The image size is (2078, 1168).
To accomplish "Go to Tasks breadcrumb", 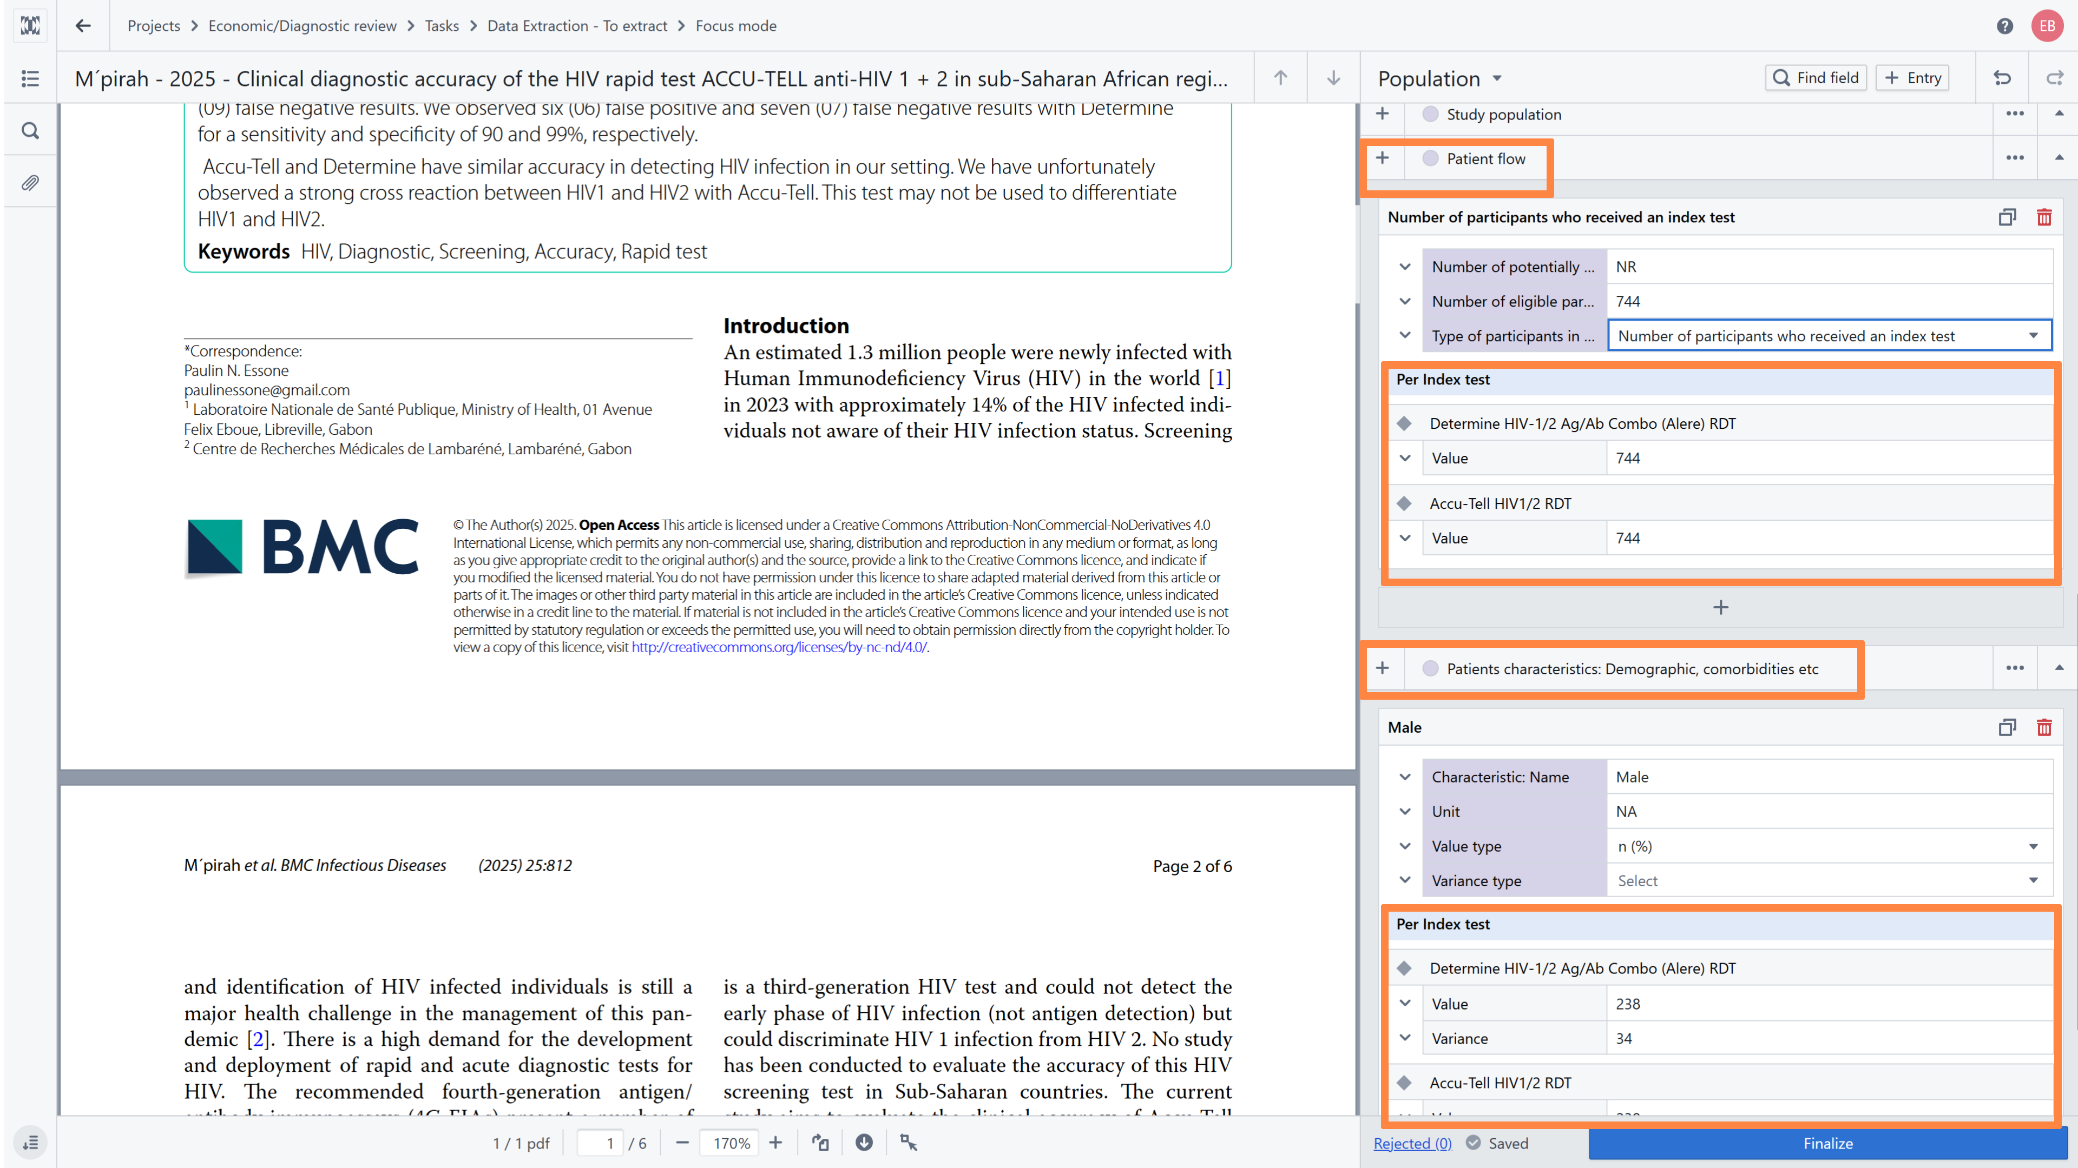I will pyautogui.click(x=441, y=26).
